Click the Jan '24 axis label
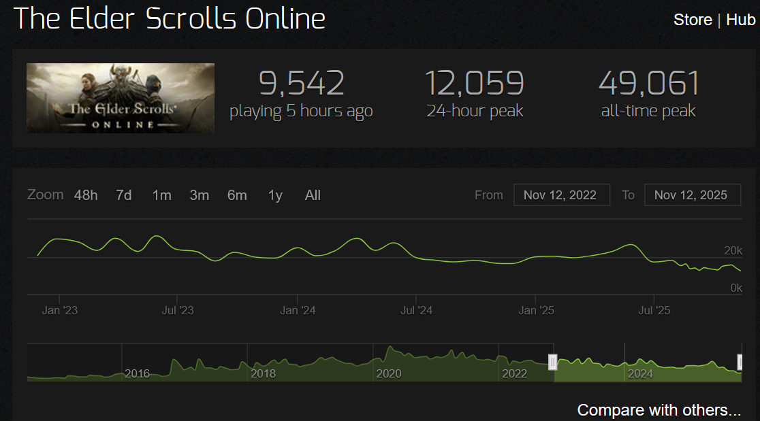Screen dimensions: 760x421 coord(298,310)
